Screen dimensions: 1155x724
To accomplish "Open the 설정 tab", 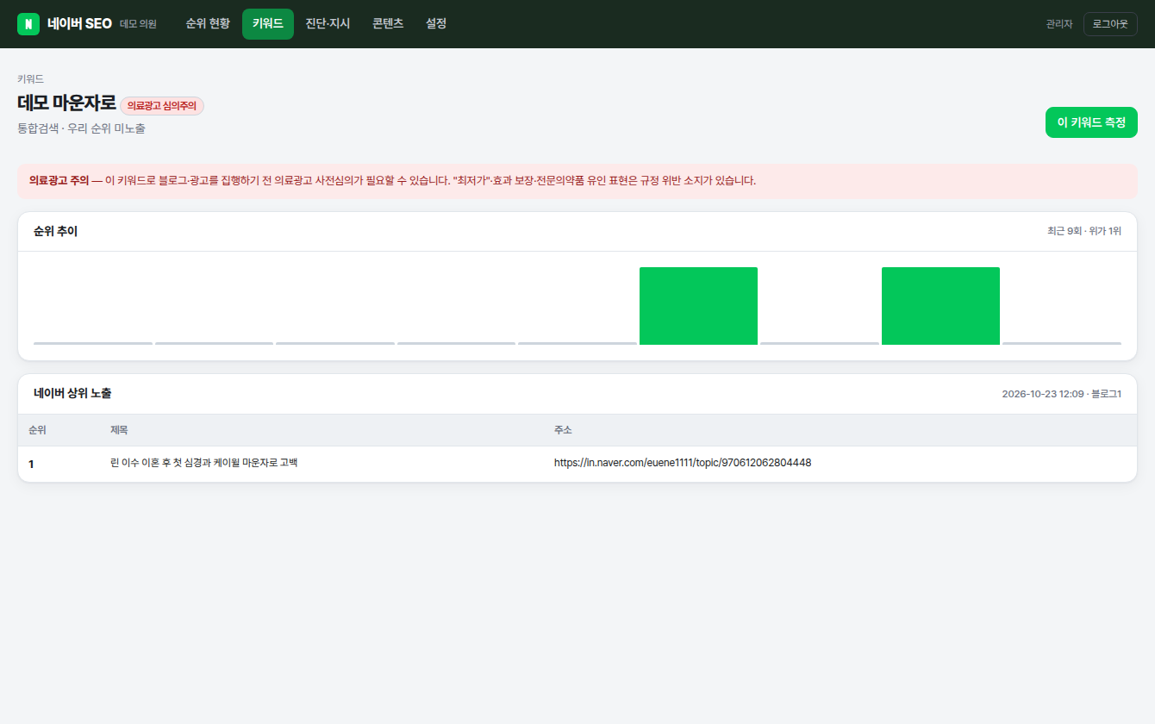I will (x=436, y=24).
